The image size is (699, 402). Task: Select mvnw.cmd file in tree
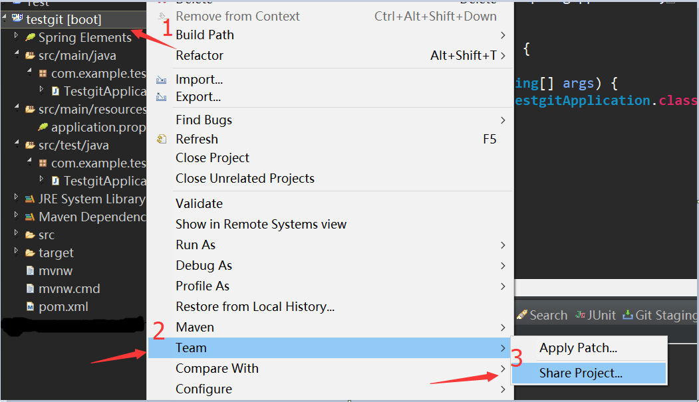tap(69, 288)
